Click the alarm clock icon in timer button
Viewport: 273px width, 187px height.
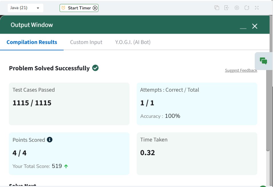click(63, 8)
